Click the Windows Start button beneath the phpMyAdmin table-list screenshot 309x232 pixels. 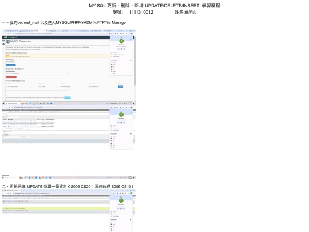click(3, 178)
